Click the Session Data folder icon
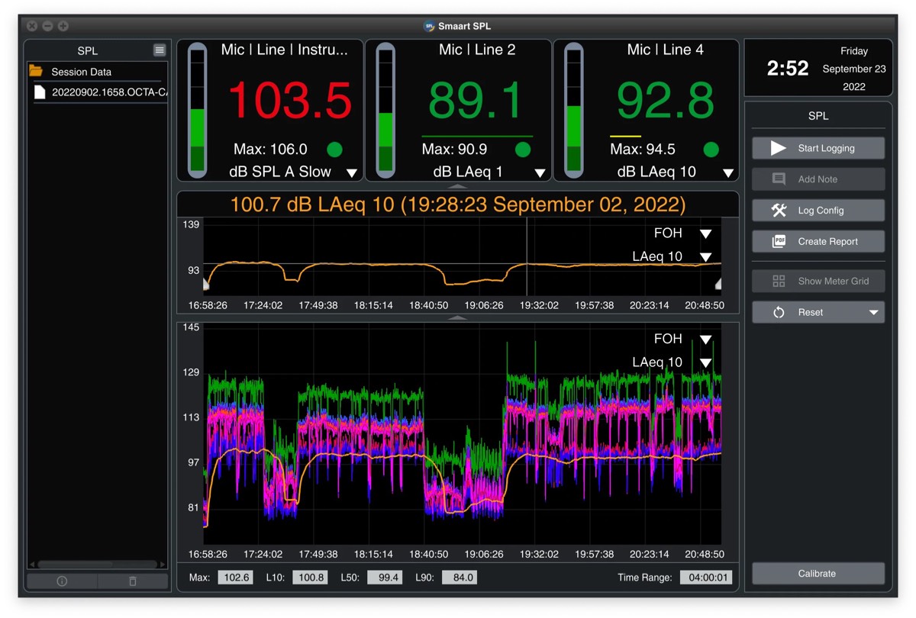916x618 pixels. pyautogui.click(x=36, y=71)
